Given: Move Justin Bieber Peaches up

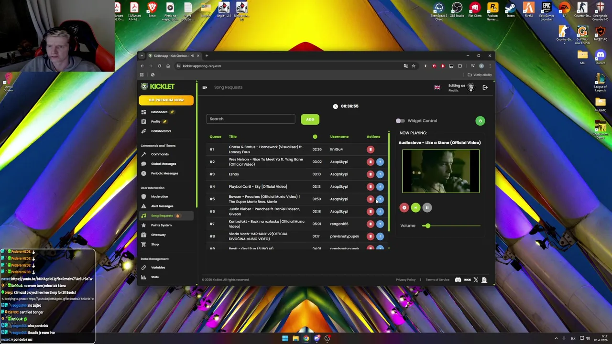Looking at the screenshot, I should click(x=380, y=211).
